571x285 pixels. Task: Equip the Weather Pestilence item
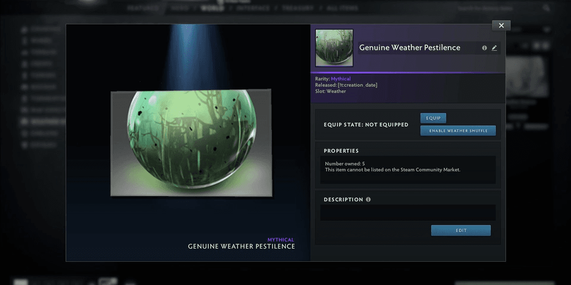click(x=433, y=118)
